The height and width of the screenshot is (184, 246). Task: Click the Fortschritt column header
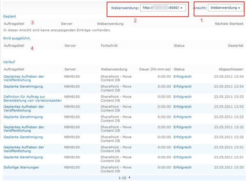point(110,45)
